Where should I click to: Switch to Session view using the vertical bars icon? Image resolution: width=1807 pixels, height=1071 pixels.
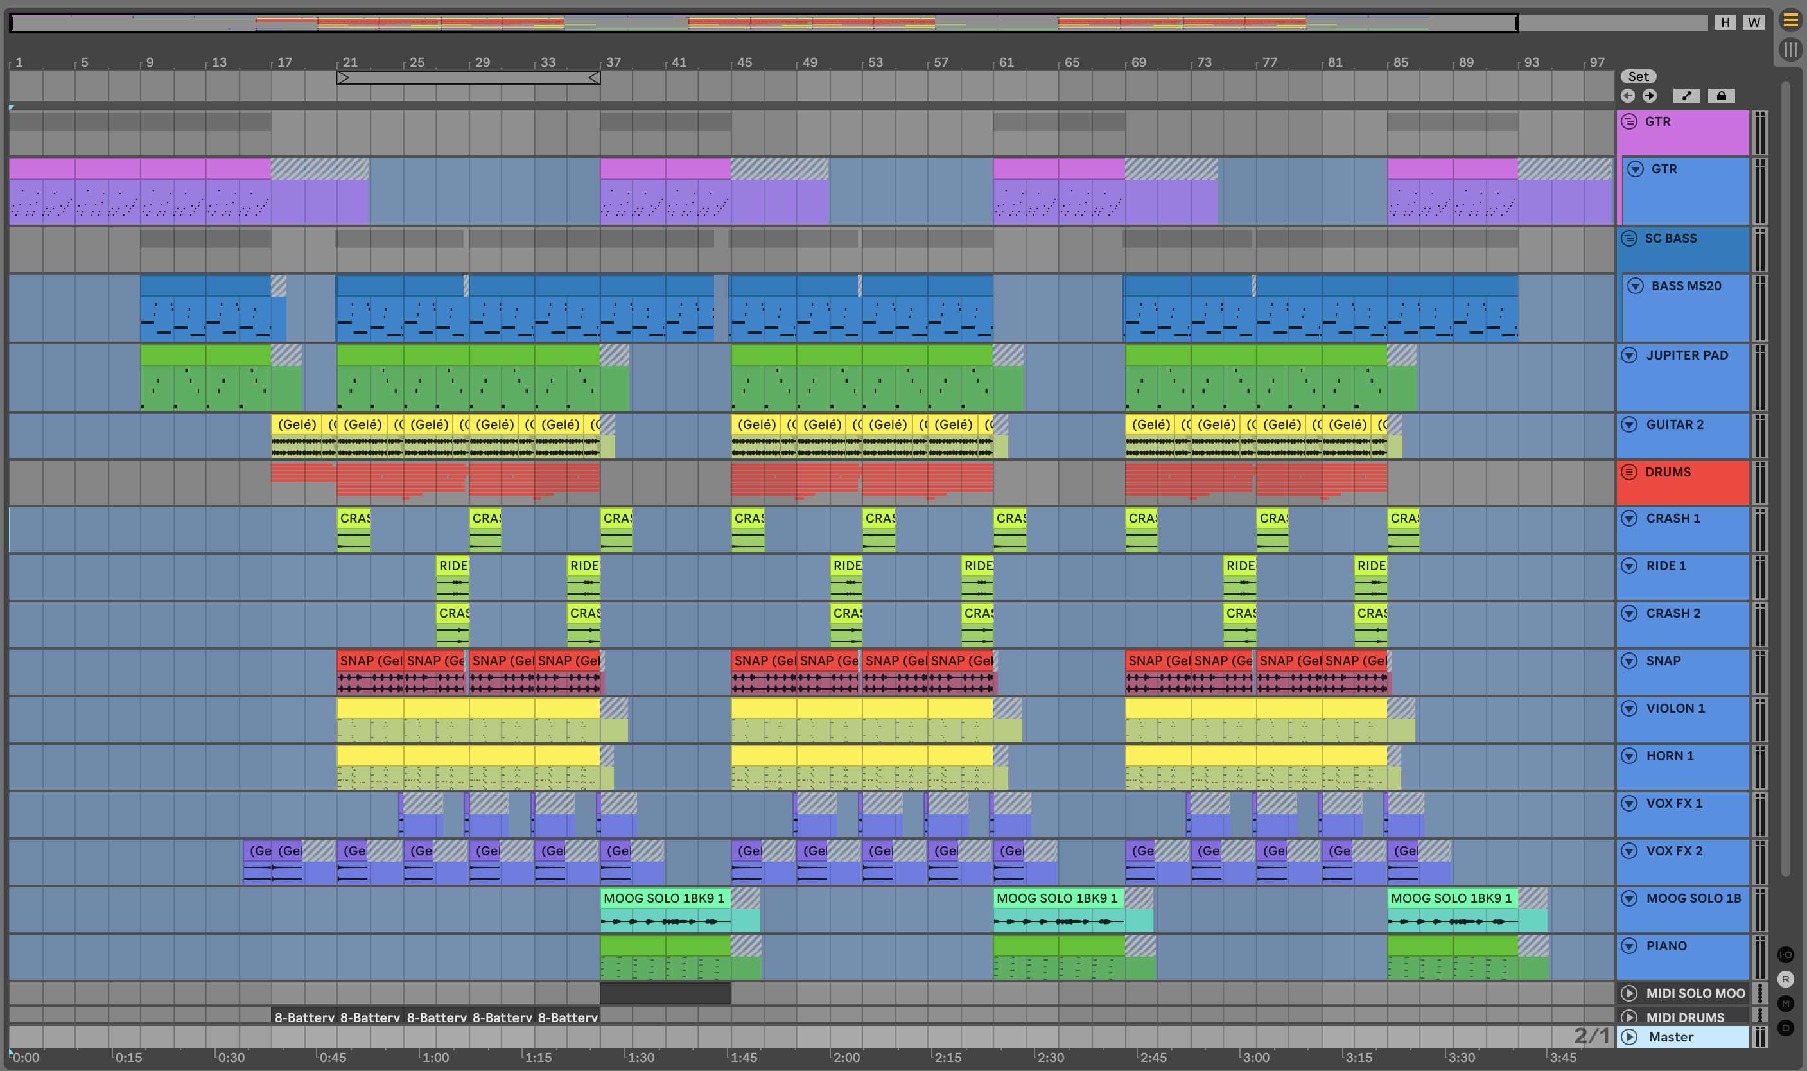[x=1790, y=49]
